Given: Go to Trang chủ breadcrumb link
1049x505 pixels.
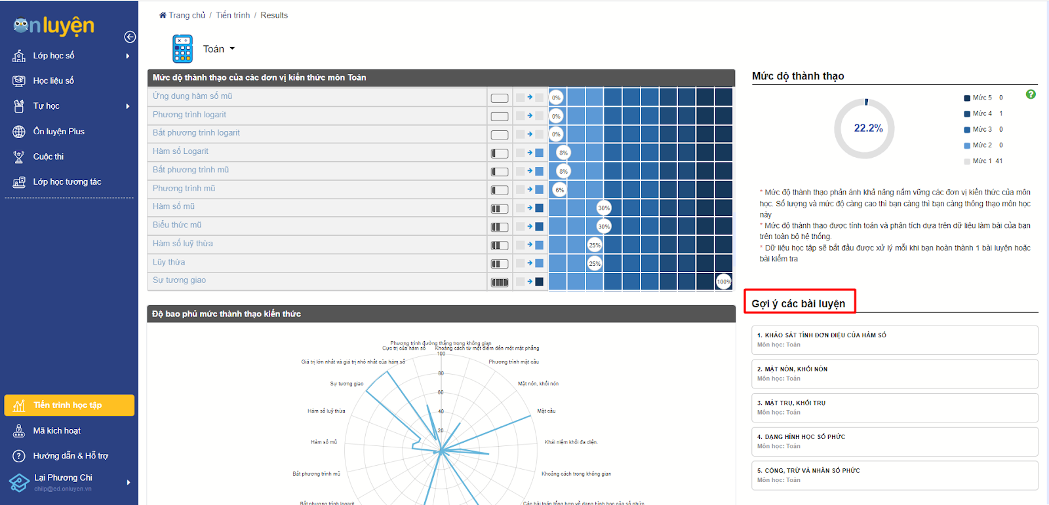Looking at the screenshot, I should coord(187,15).
